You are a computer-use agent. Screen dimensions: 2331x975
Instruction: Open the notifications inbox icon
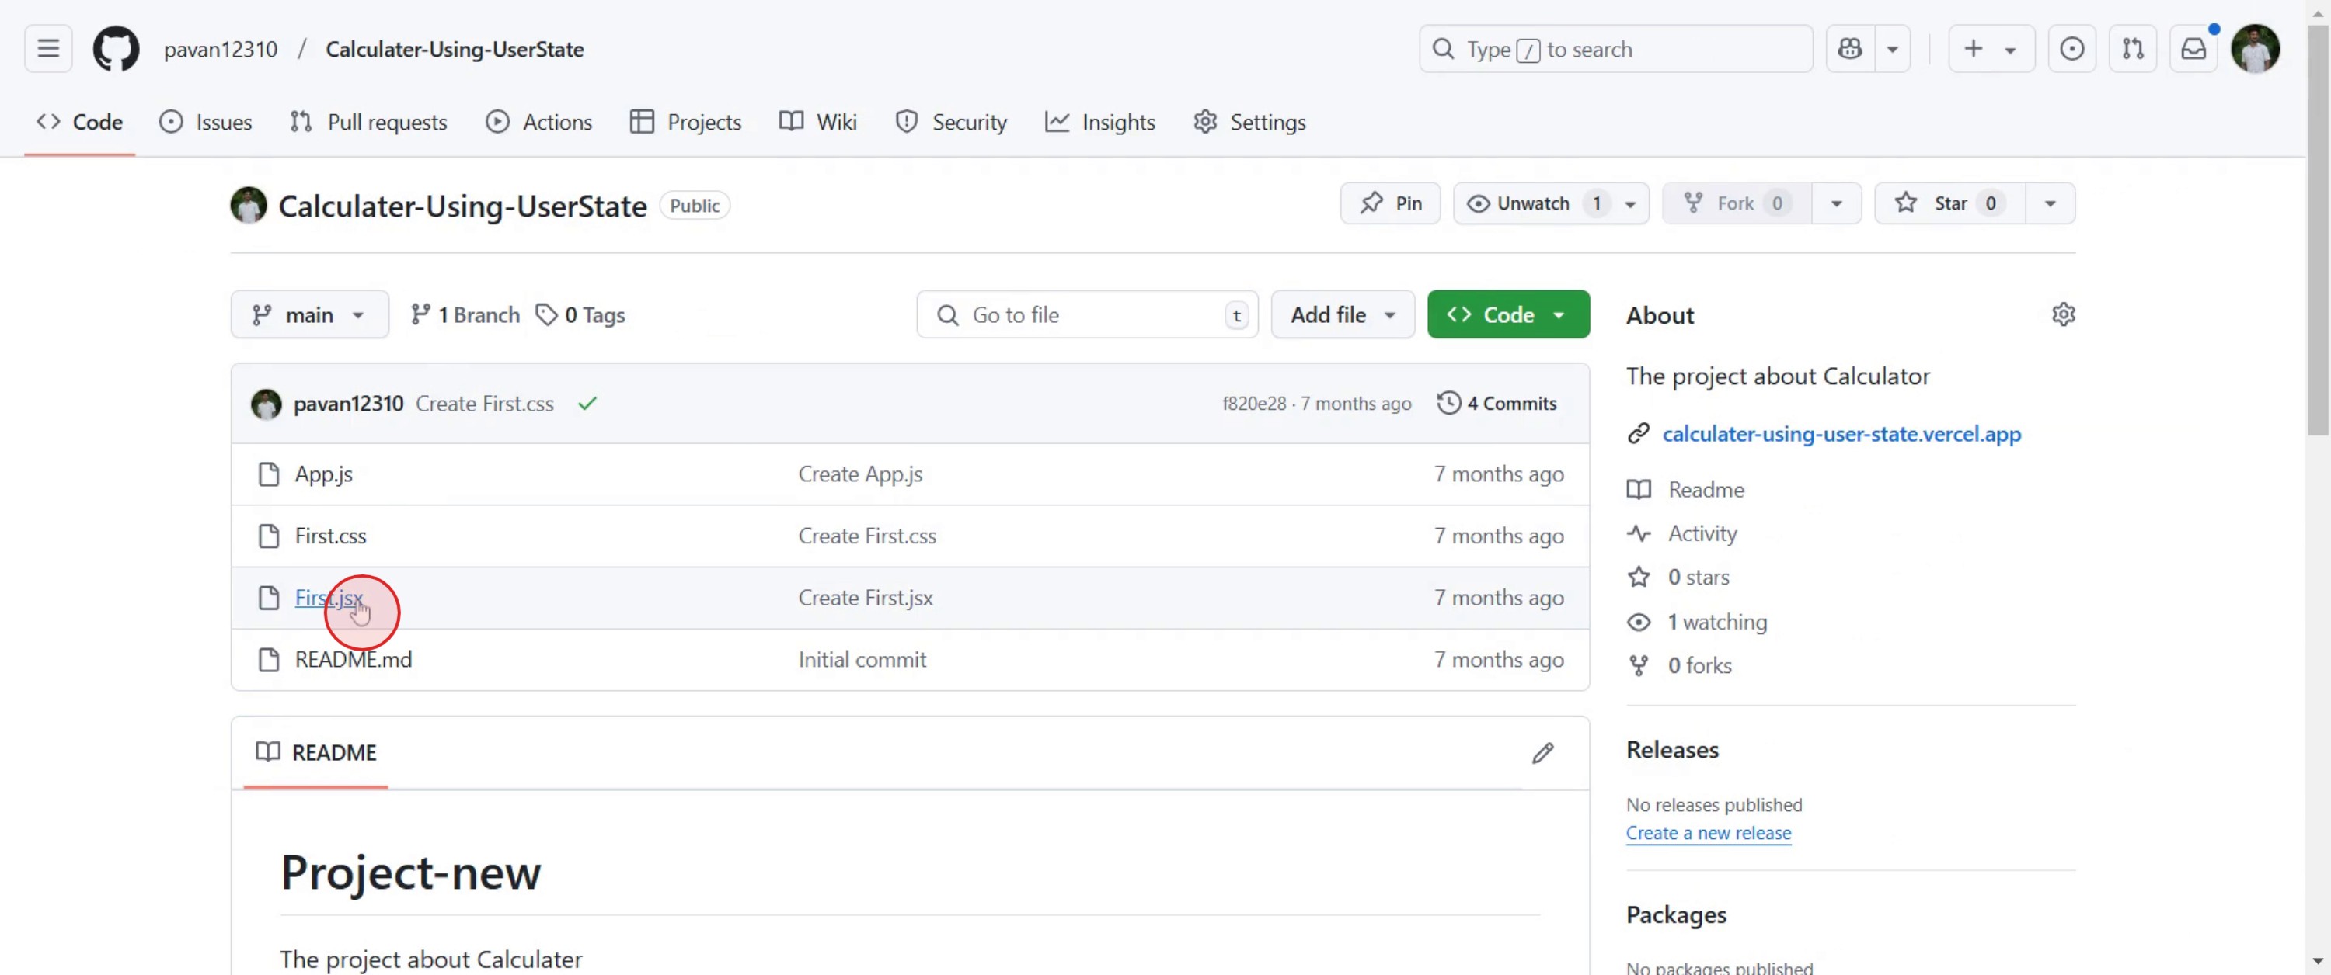(x=2193, y=49)
